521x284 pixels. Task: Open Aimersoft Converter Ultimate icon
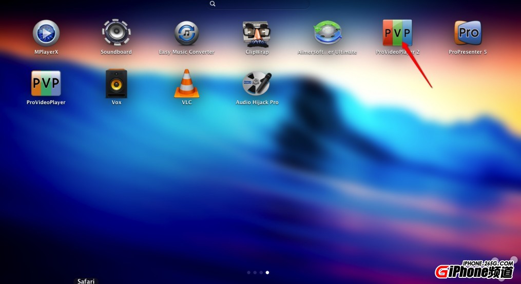click(327, 32)
